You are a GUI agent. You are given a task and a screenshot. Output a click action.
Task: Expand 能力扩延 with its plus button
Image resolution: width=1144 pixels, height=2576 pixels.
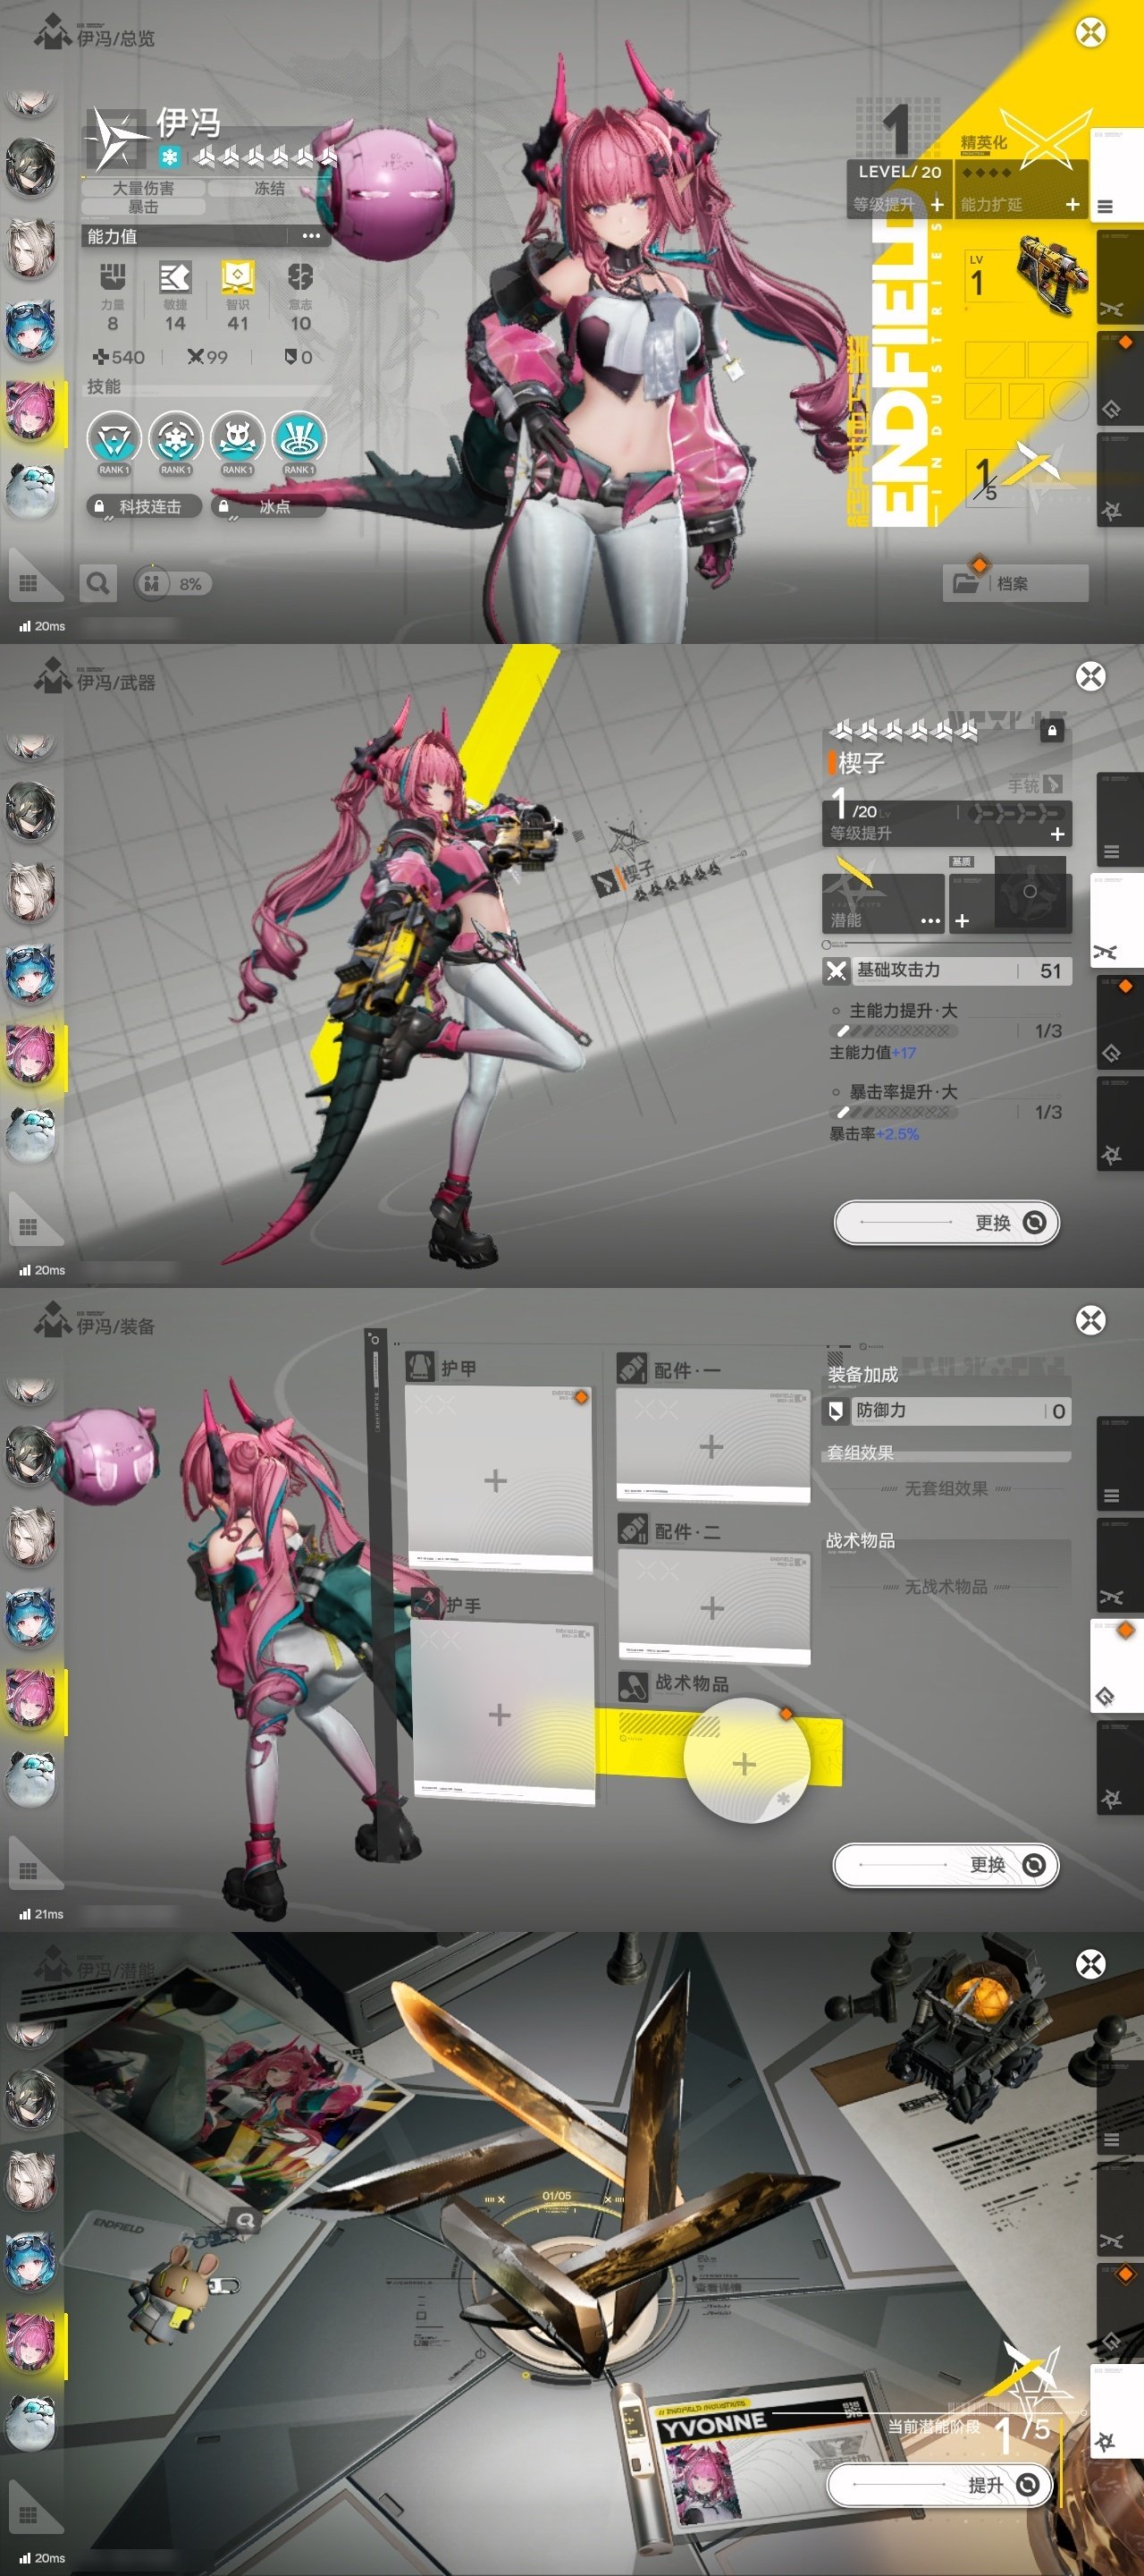tap(1072, 204)
